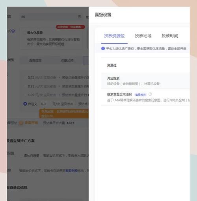Click the 预估单日点击量 7~11 estimate text
197x201 pixels.
pyautogui.click(x=59, y=123)
